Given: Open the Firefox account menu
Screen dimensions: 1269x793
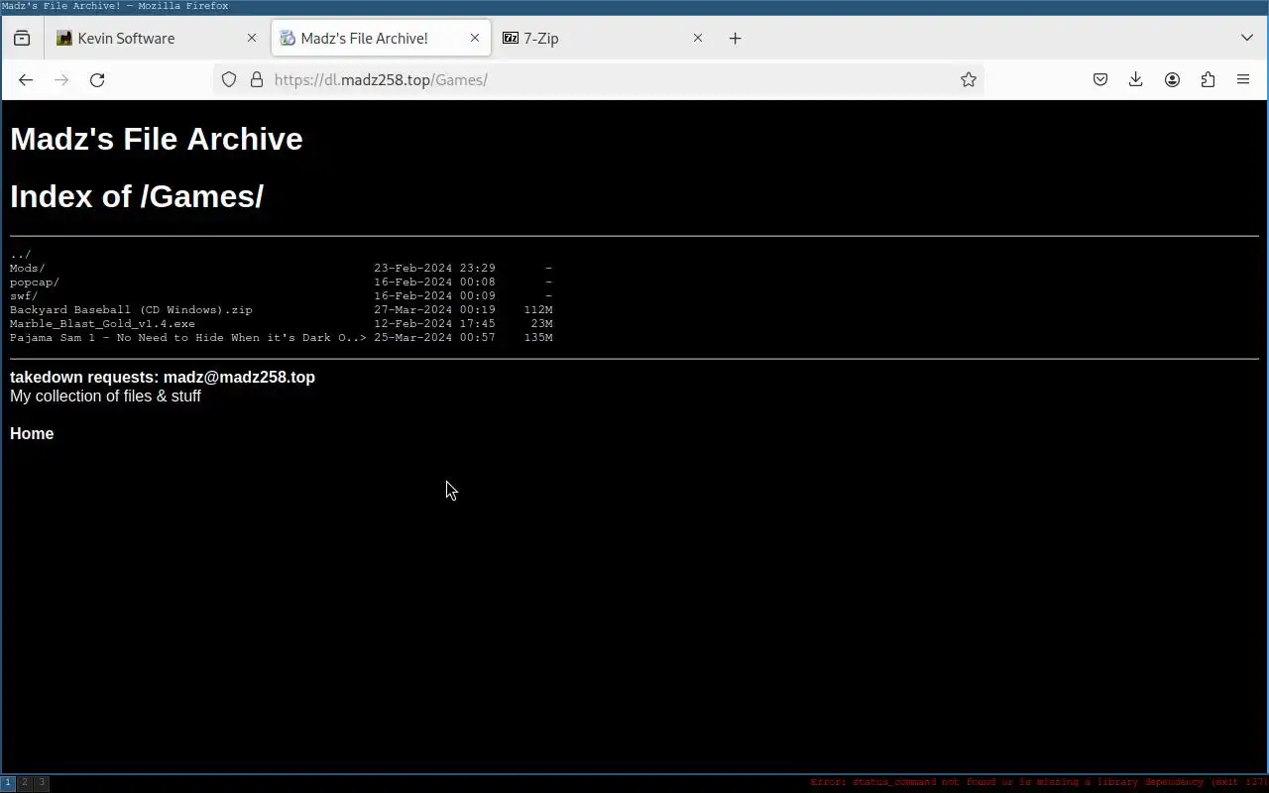Looking at the screenshot, I should (x=1172, y=79).
